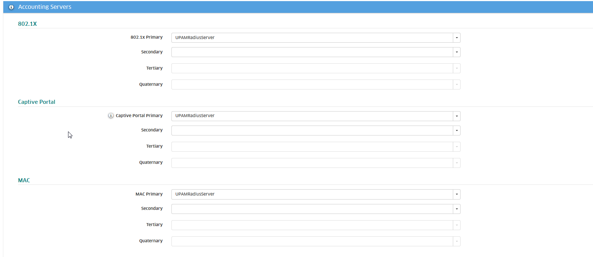The image size is (593, 257).
Task: Click the 802.1X Tertiary field
Action: [312, 68]
